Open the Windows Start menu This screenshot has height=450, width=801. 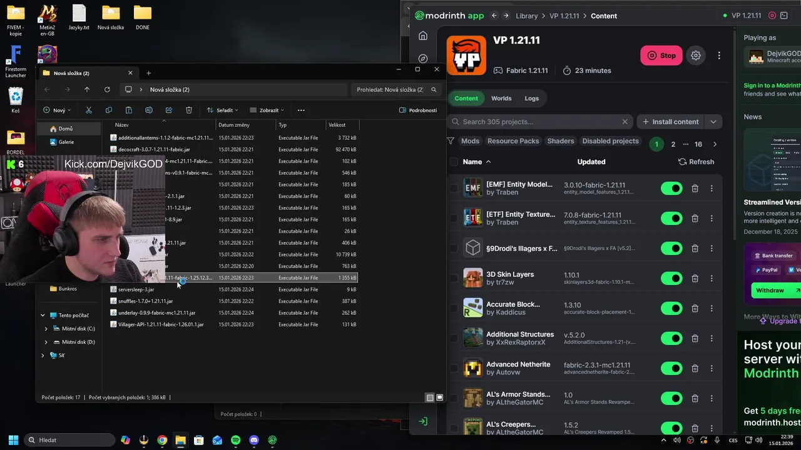click(13, 440)
